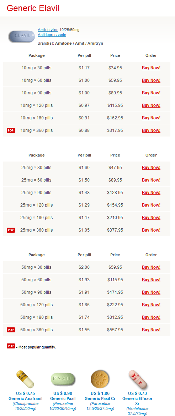Open the Generic Paxil Cr product link

point(100,398)
